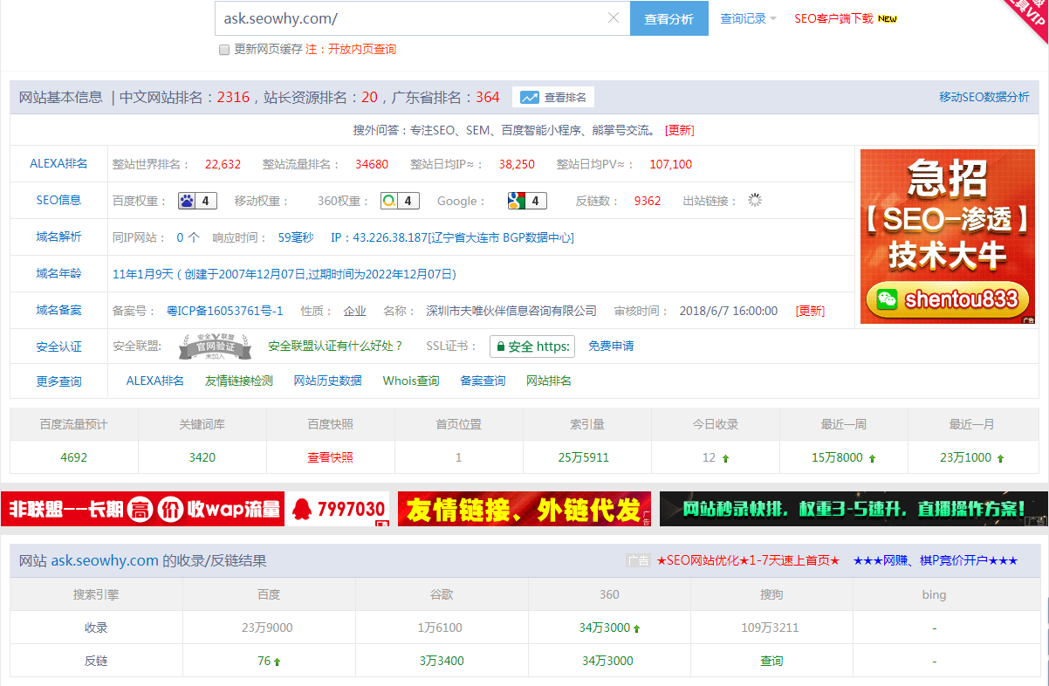
Task: Select the SEO信息 row label
Action: (58, 200)
